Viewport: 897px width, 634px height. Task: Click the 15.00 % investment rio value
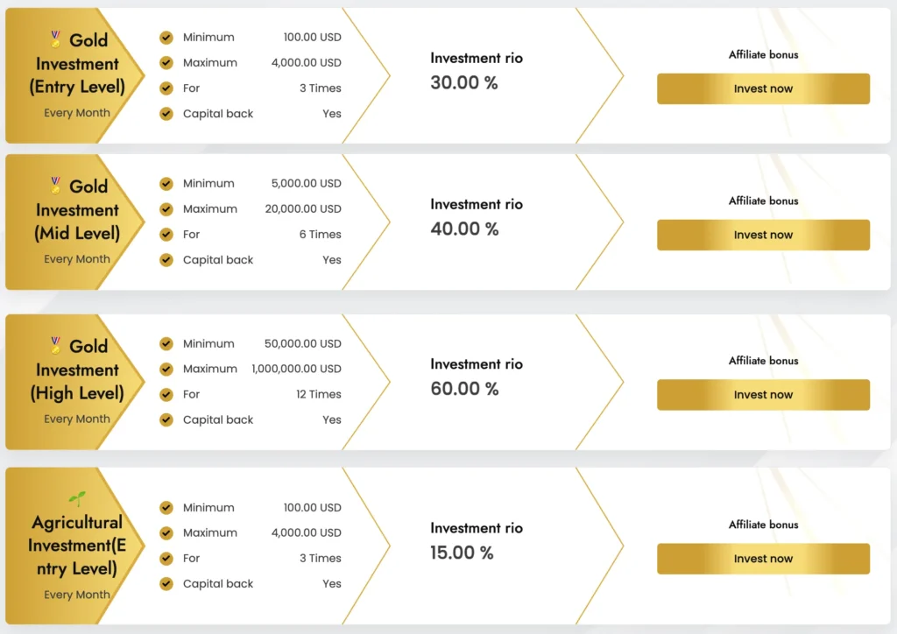pyautogui.click(x=462, y=553)
